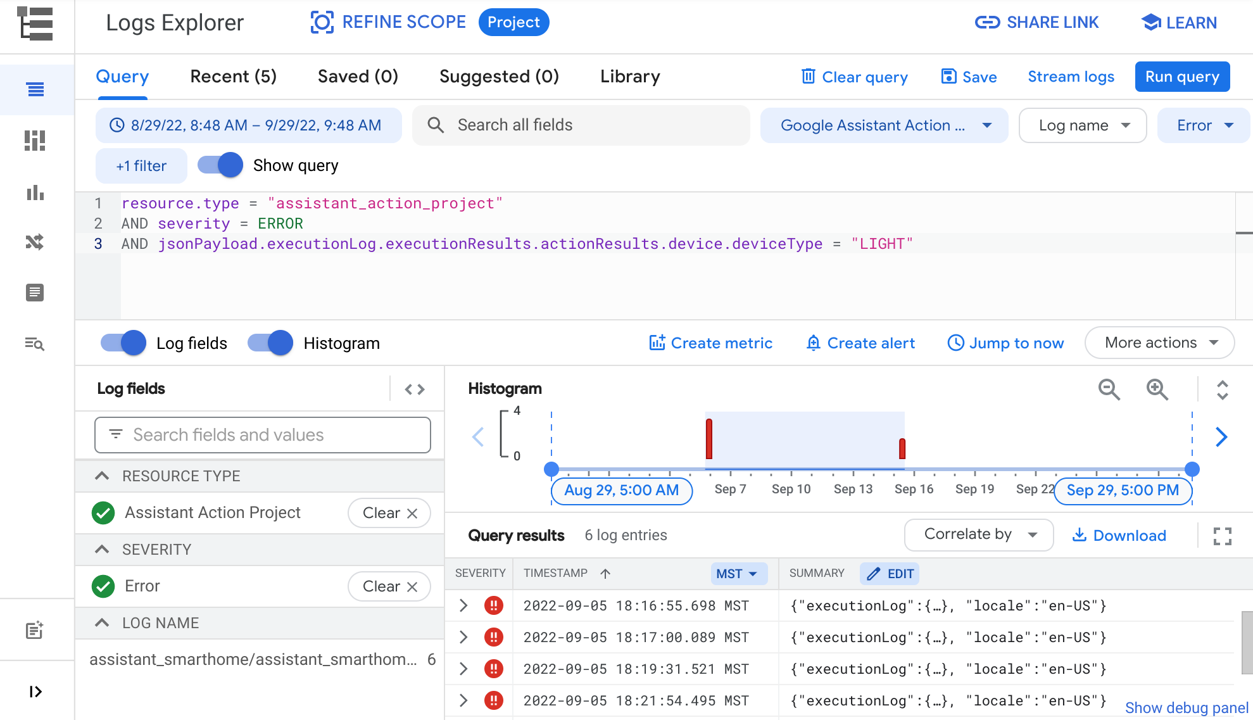
Task: Select the Library tab
Action: coord(629,77)
